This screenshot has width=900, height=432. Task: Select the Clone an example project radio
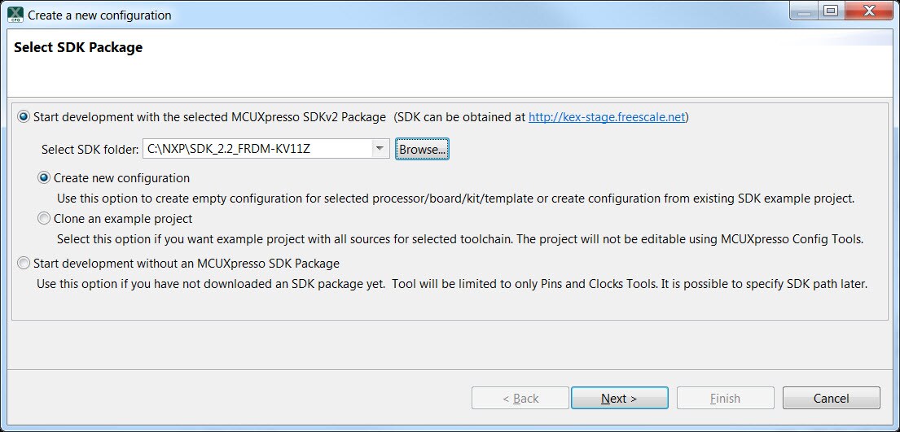pyautogui.click(x=44, y=219)
